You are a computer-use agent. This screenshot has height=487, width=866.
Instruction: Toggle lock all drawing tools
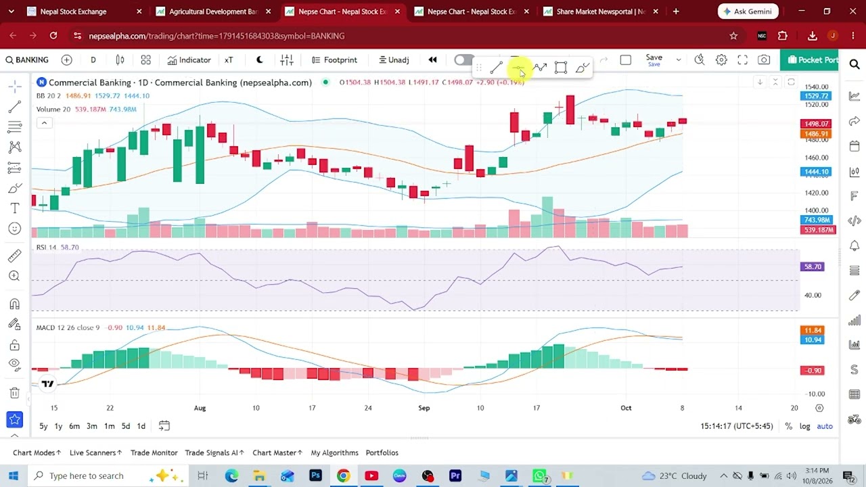pyautogui.click(x=14, y=345)
